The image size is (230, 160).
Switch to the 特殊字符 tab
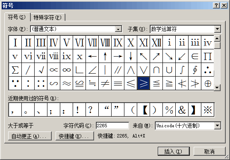(x=48, y=18)
